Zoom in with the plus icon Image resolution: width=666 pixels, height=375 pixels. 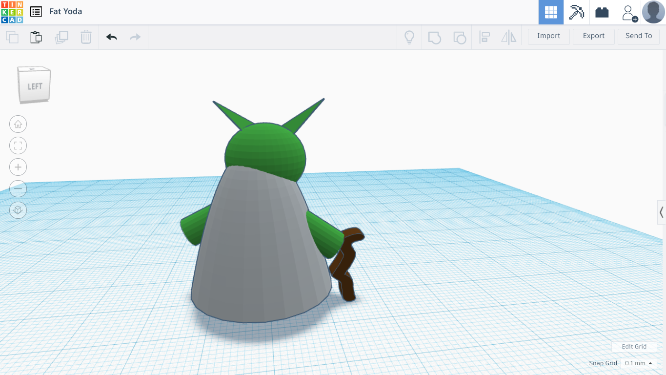pos(18,167)
